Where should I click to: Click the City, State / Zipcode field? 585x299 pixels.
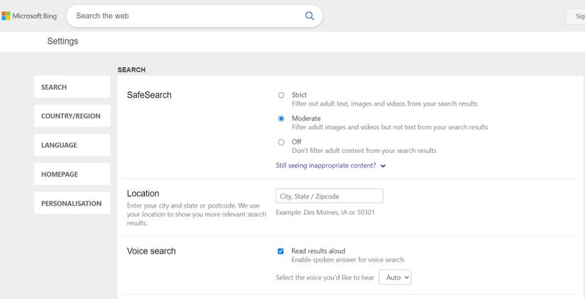tap(329, 196)
